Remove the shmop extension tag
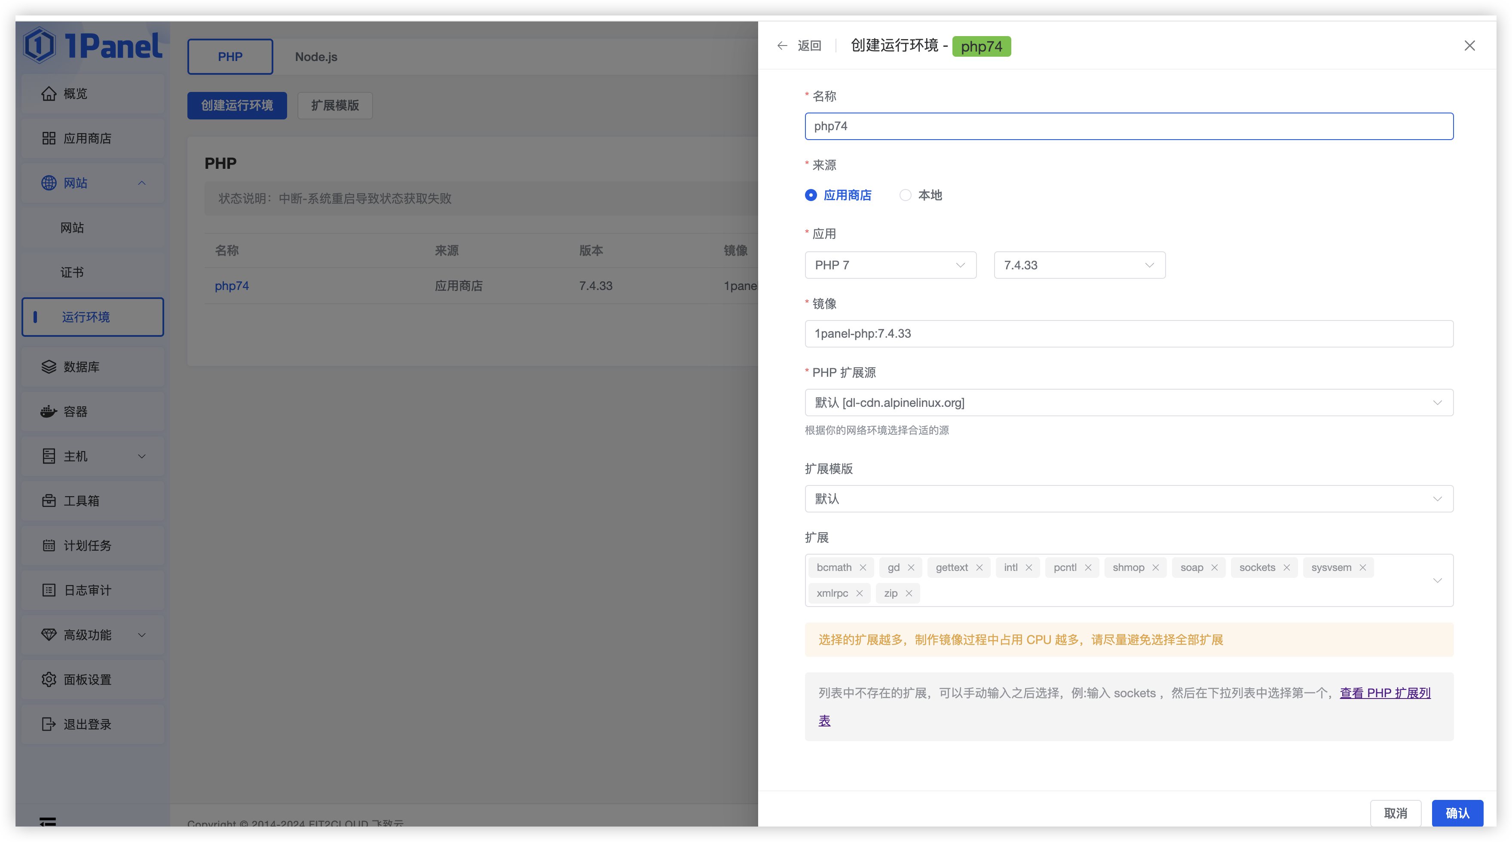The image size is (1512, 842). [x=1155, y=567]
